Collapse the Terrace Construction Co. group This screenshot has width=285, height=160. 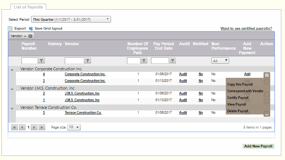tap(12, 108)
